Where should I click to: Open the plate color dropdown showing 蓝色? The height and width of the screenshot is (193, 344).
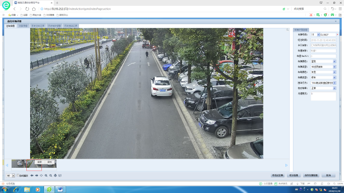323,62
